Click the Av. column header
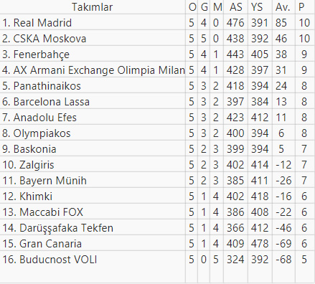 coord(283,7)
